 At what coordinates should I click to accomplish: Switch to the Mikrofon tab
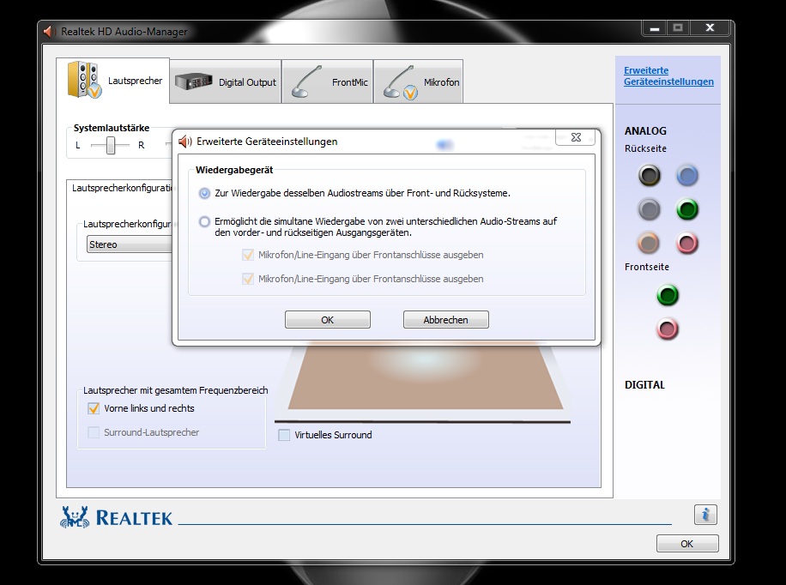coord(418,81)
